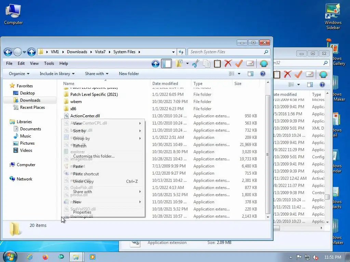The height and width of the screenshot is (262, 350).
Task: Select Customize this folder in context menu
Action: (x=103, y=156)
